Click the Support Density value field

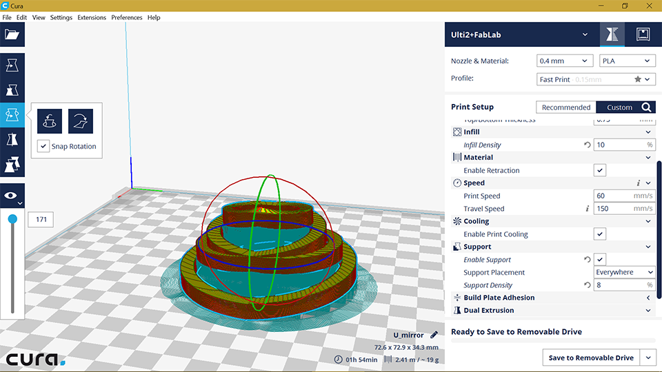[625, 285]
